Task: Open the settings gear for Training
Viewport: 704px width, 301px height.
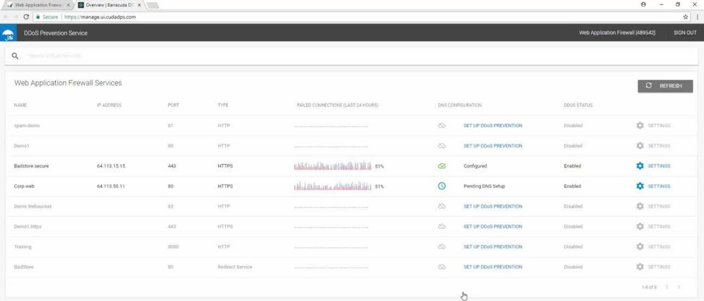Action: [x=640, y=247]
